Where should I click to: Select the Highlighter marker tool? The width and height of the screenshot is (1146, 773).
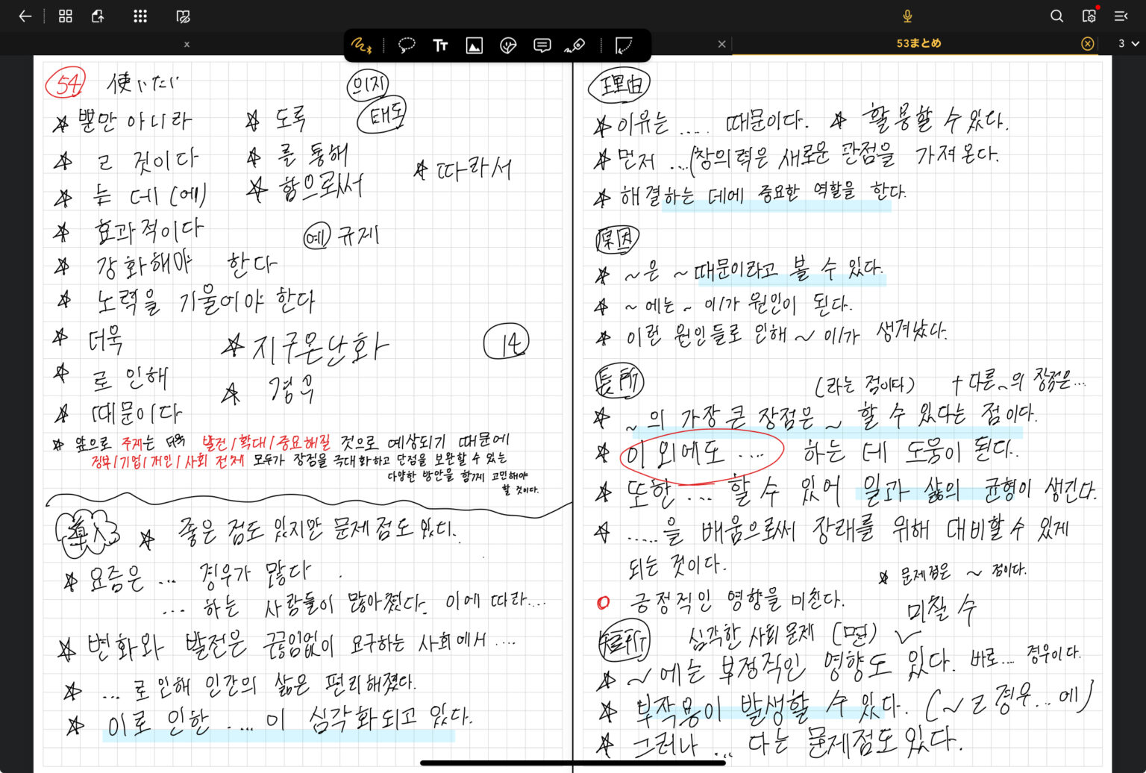(x=576, y=45)
